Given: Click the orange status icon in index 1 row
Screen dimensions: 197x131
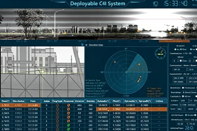Looking at the screenshot, I should pyautogui.click(x=68, y=109).
